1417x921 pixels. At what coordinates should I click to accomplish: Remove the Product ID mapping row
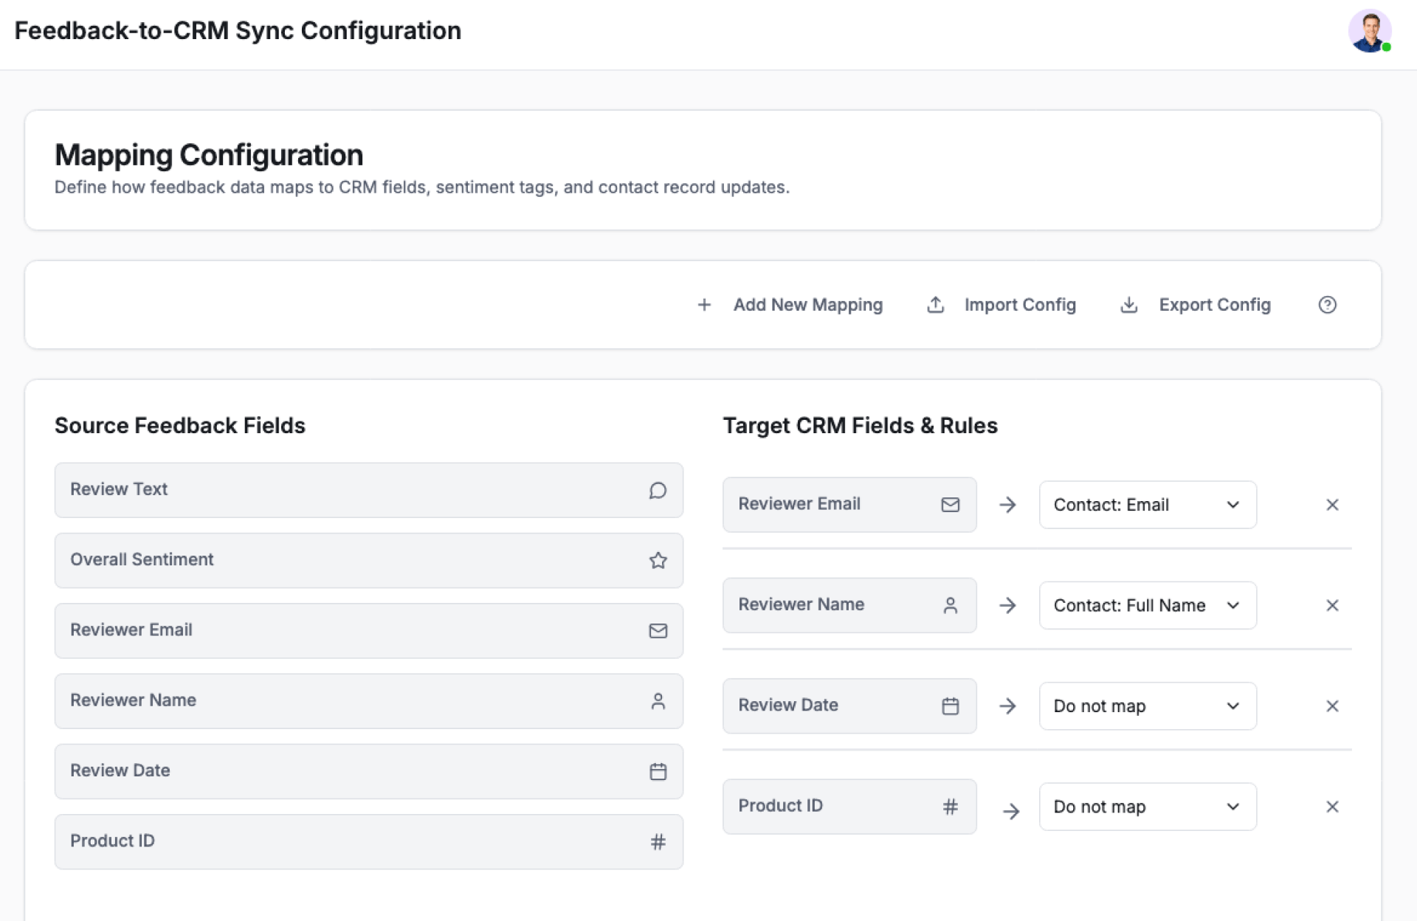[x=1332, y=807]
